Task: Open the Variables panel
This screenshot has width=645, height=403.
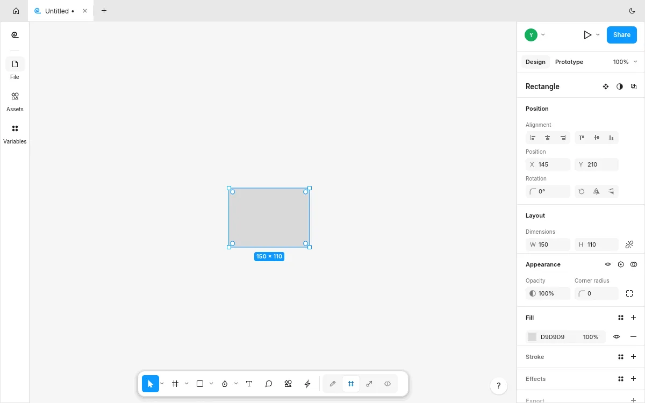Action: click(15, 133)
